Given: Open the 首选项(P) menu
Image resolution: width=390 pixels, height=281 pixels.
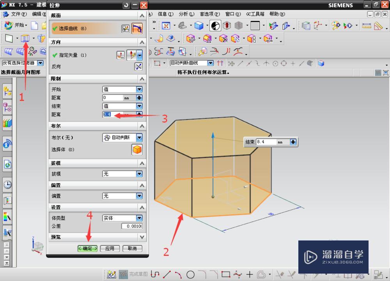Looking at the screenshot, I should 210,14.
